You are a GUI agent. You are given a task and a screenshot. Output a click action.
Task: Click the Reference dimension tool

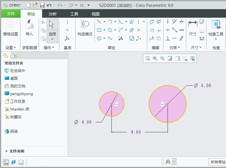point(202,39)
